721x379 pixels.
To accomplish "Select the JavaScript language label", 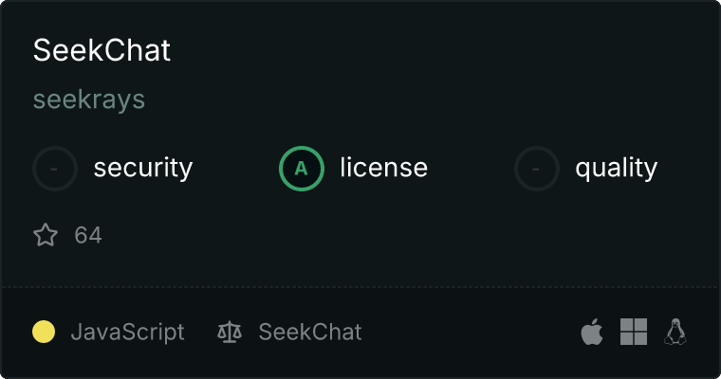I will (127, 333).
